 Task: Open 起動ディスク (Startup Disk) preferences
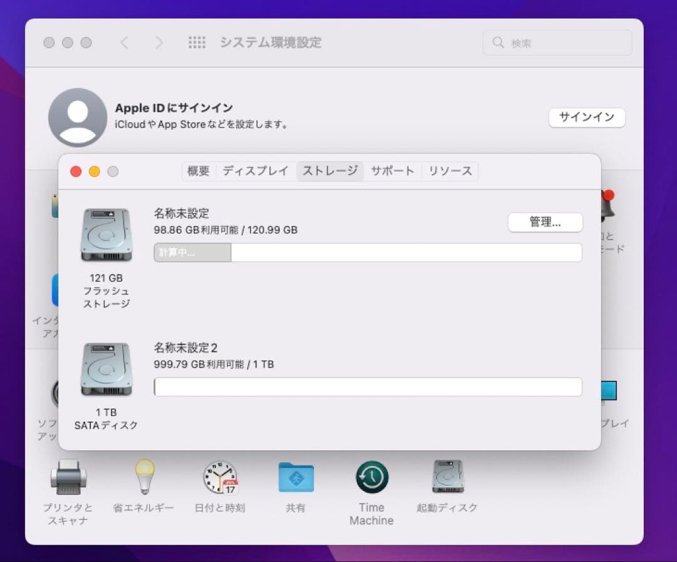pos(447,477)
